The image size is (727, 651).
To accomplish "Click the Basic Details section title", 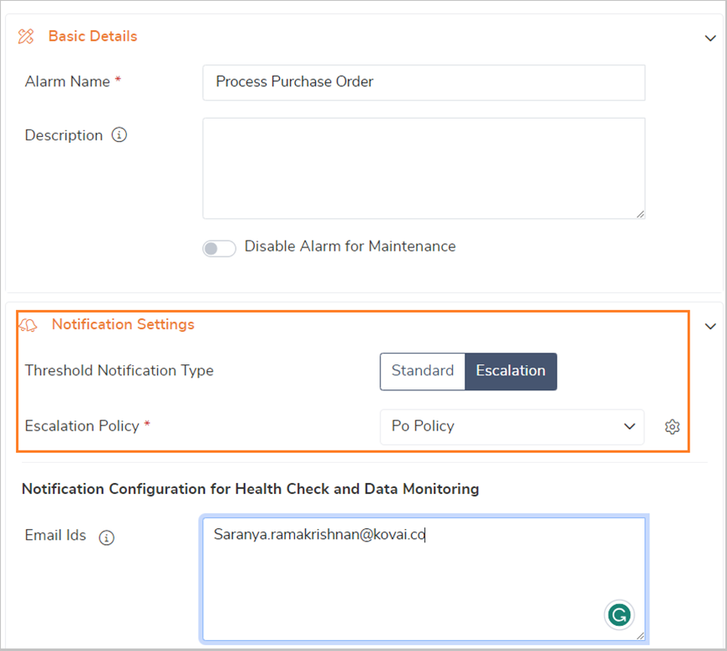I will tap(93, 36).
